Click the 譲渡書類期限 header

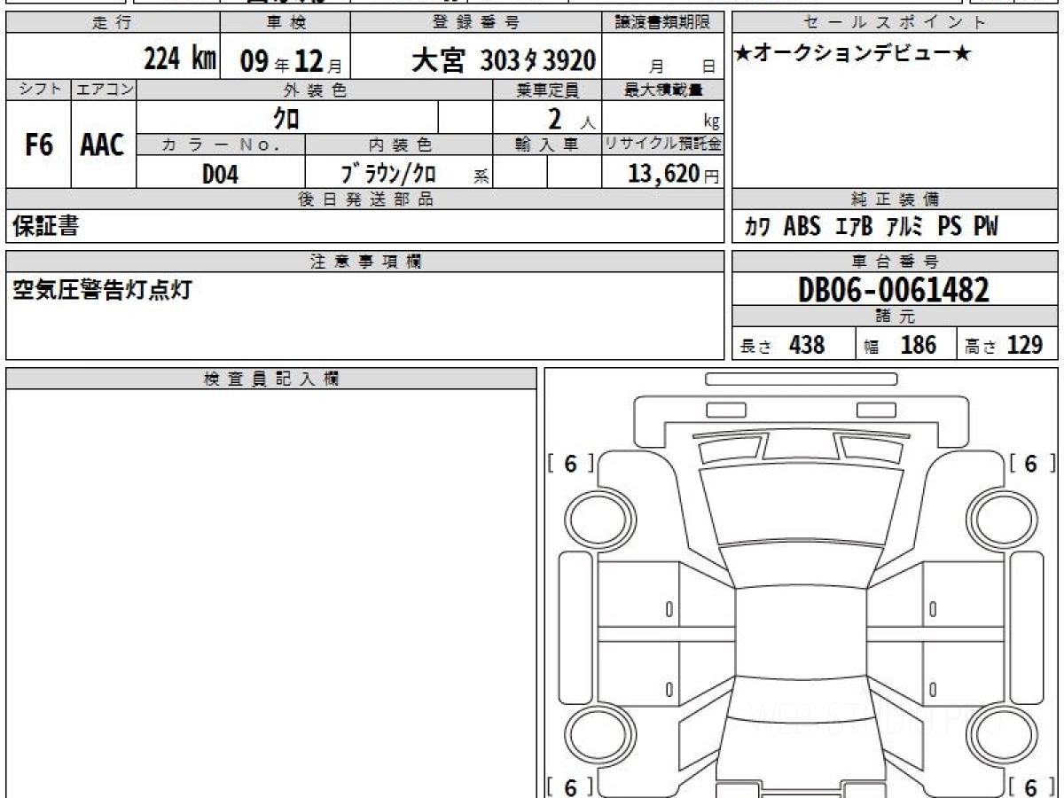[662, 23]
